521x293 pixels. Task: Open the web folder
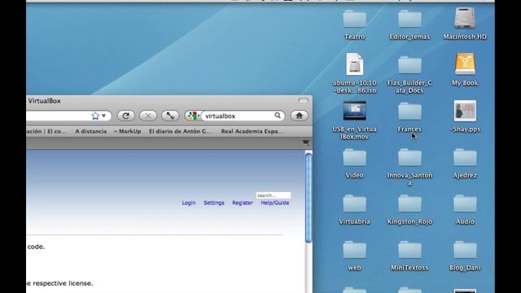coord(354,250)
